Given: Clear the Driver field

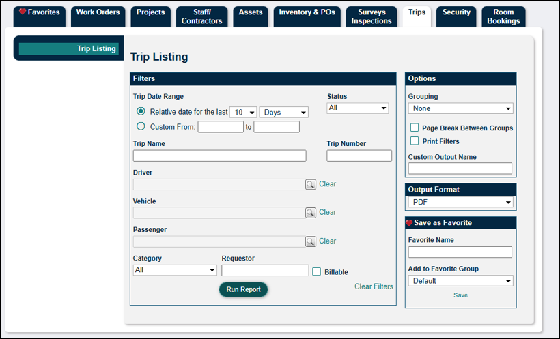Looking at the screenshot, I should click(328, 183).
